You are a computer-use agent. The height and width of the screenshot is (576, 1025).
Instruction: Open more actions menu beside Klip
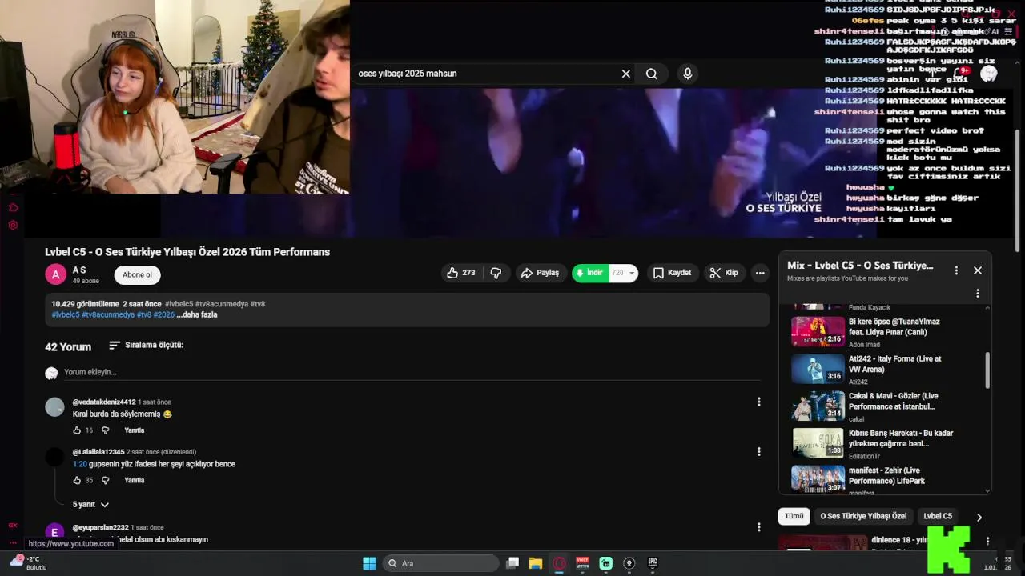pyautogui.click(x=760, y=273)
